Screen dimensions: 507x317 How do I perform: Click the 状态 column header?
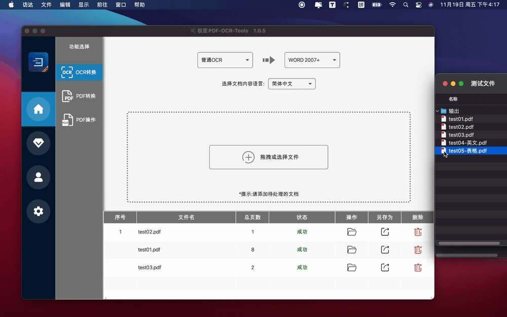point(302,218)
